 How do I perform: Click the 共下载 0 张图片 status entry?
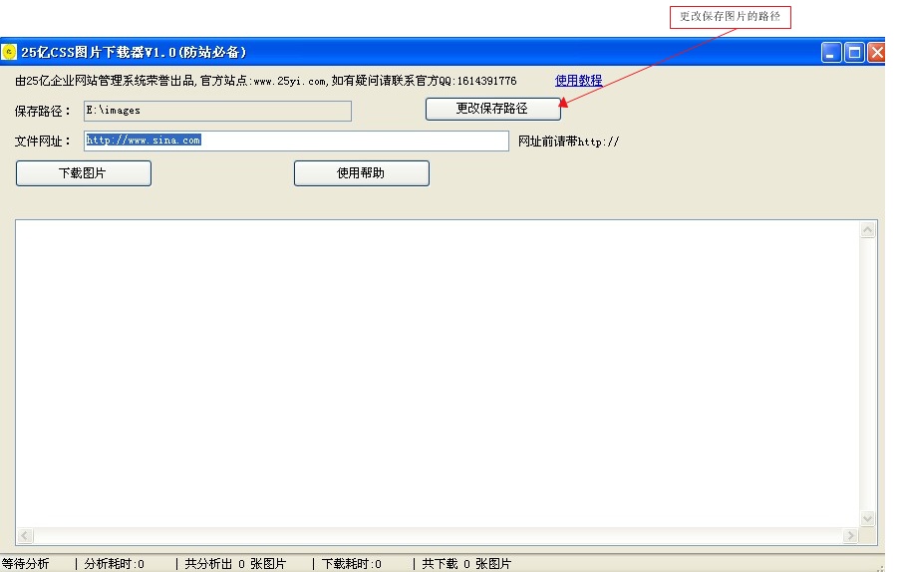[x=466, y=564]
